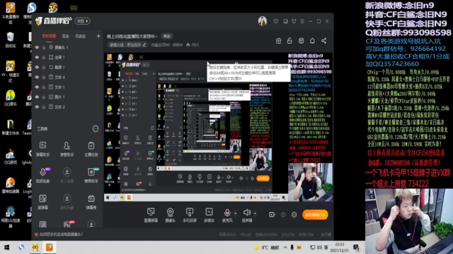Open the Recycle Bin on the desktop

coord(10,40)
